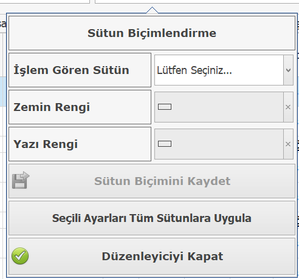Viewport: 299px width, 279px height.
Task: Clear the Zemin Rengi color with the X
Action: tap(288, 107)
